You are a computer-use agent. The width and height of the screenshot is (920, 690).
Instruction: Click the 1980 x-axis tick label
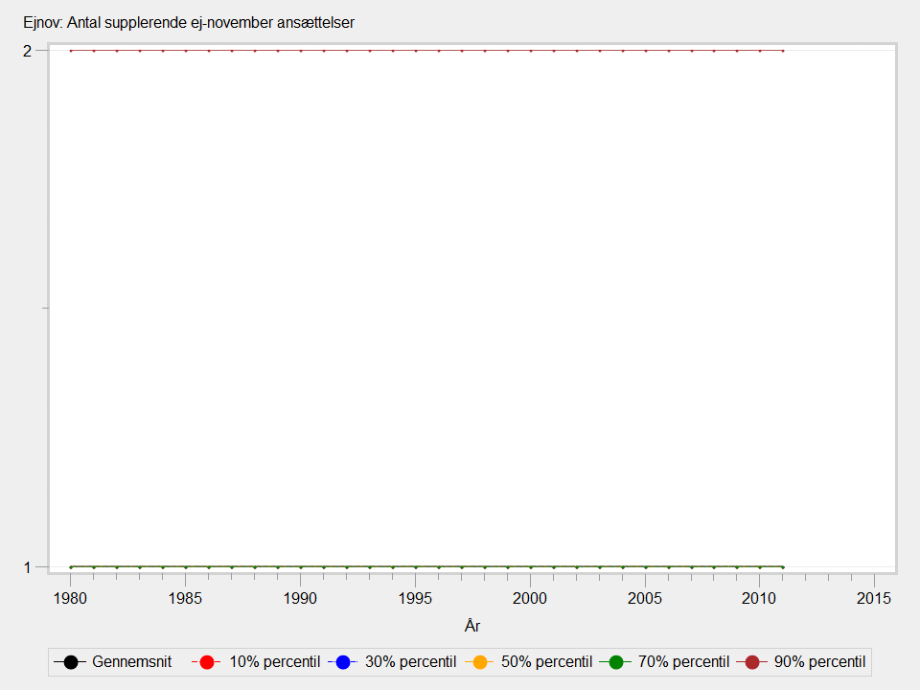(x=71, y=598)
